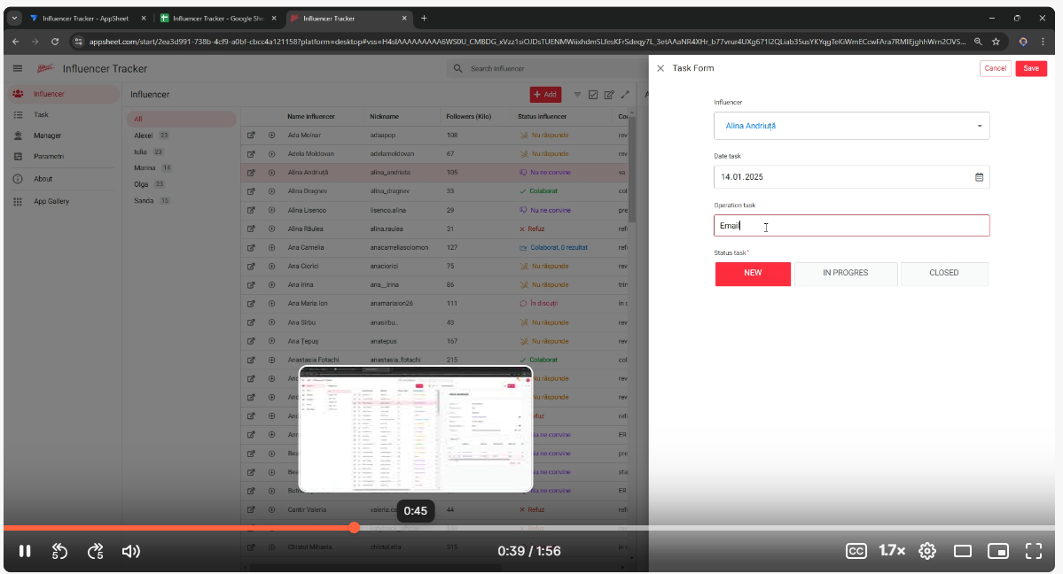
Task: Open video settings gear
Action: click(927, 551)
